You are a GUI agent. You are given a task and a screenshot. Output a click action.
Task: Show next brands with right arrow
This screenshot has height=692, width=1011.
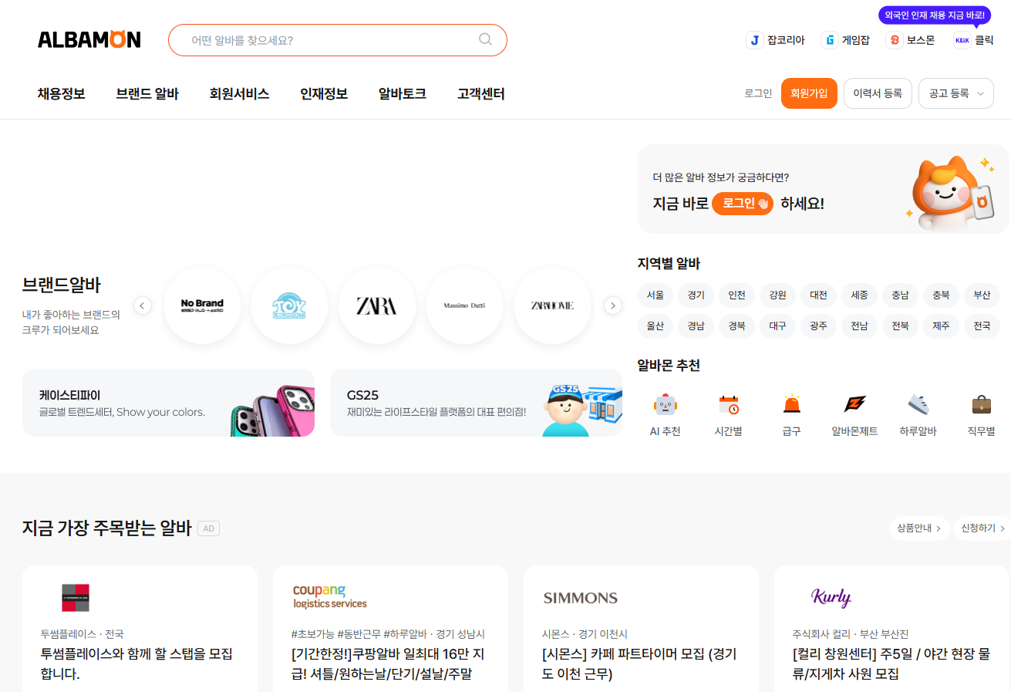point(612,305)
